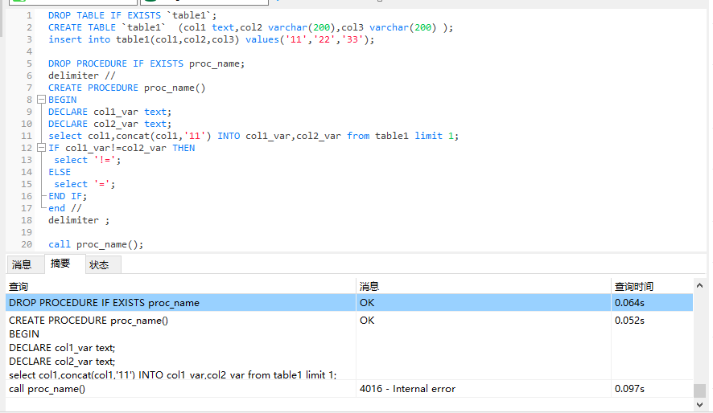Viewport: 713px width, 413px height.
Task: Click 'DROP PROCEDURE IF EXISTS proc_name;' in editor
Action: coord(146,63)
